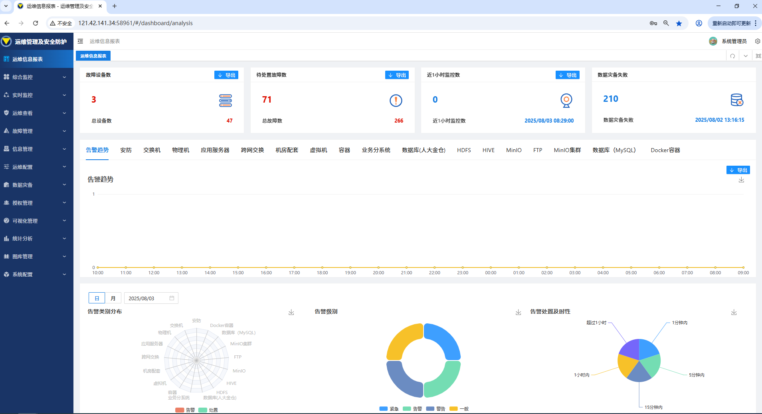The width and height of the screenshot is (762, 414).
Task: Open the HDFS tab
Action: pos(464,150)
